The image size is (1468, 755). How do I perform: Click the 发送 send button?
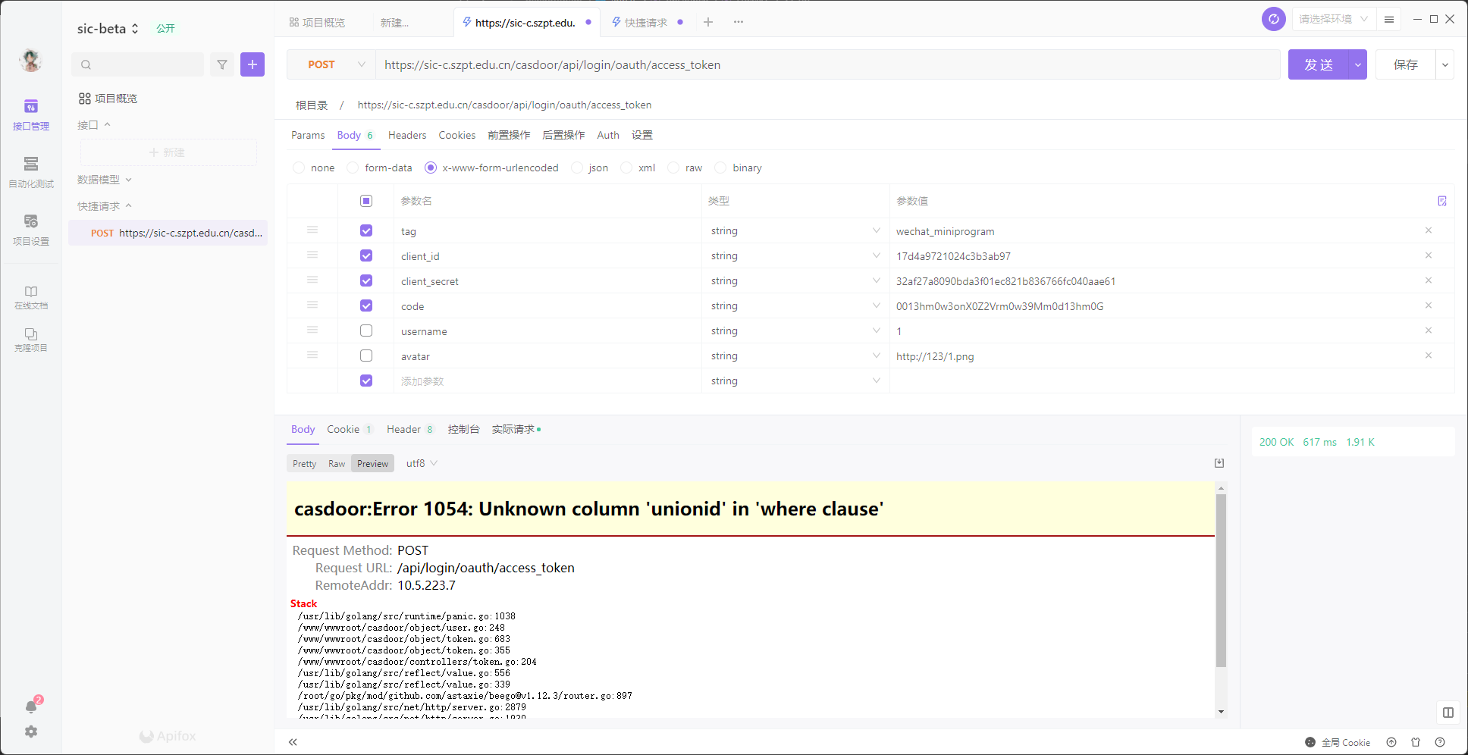coord(1319,64)
